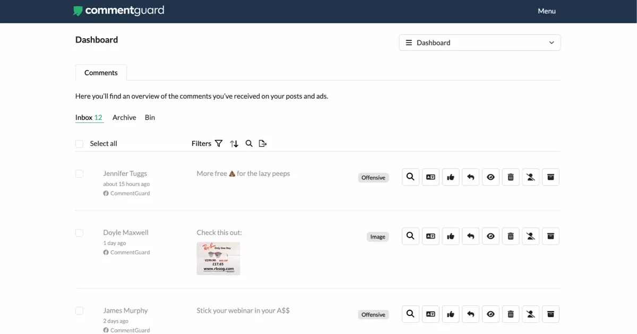Like Doyle Maxwell's comment
637x334 pixels.
click(x=451, y=236)
